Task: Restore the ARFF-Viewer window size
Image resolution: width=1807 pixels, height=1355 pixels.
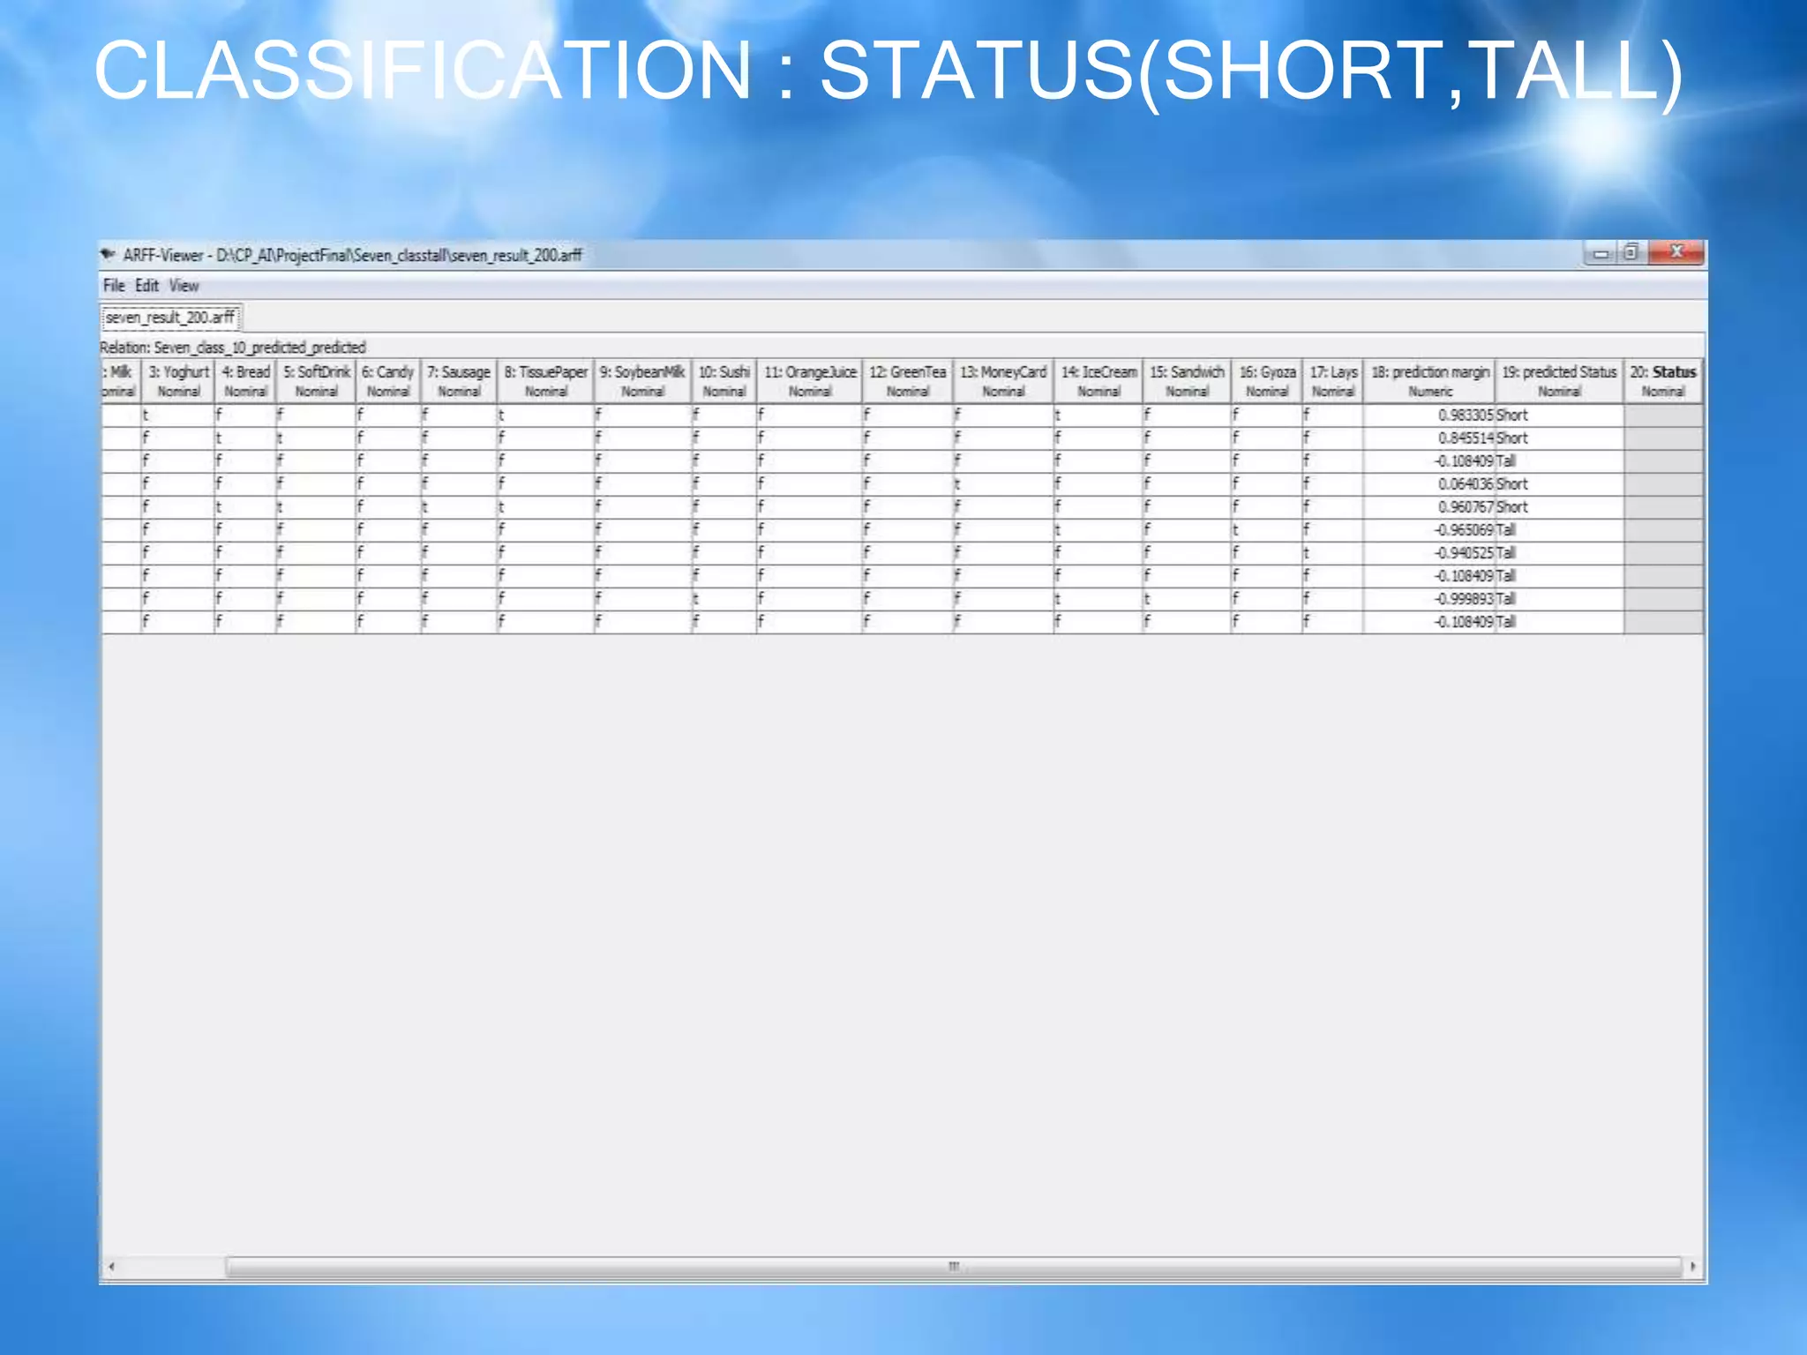Action: coord(1631,254)
